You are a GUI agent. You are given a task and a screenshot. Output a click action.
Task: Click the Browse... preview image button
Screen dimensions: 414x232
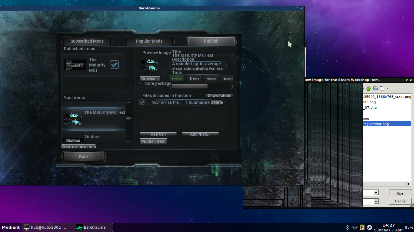click(150, 79)
